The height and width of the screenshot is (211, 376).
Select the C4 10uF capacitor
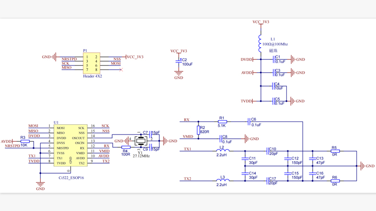273,86
